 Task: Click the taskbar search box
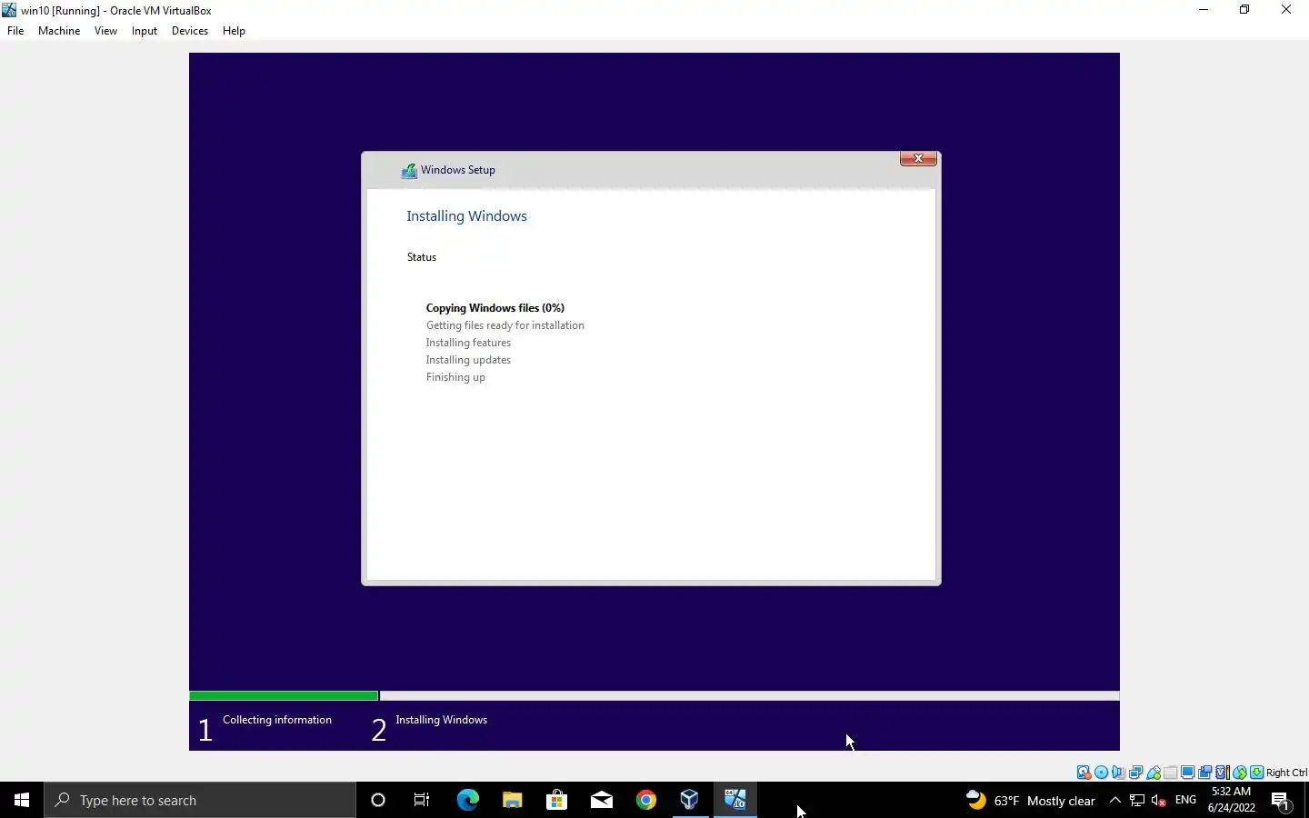pyautogui.click(x=200, y=800)
